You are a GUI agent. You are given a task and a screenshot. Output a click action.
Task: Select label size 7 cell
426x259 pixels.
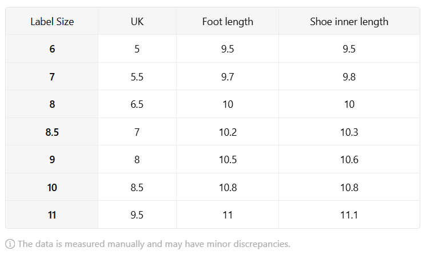[x=52, y=76]
